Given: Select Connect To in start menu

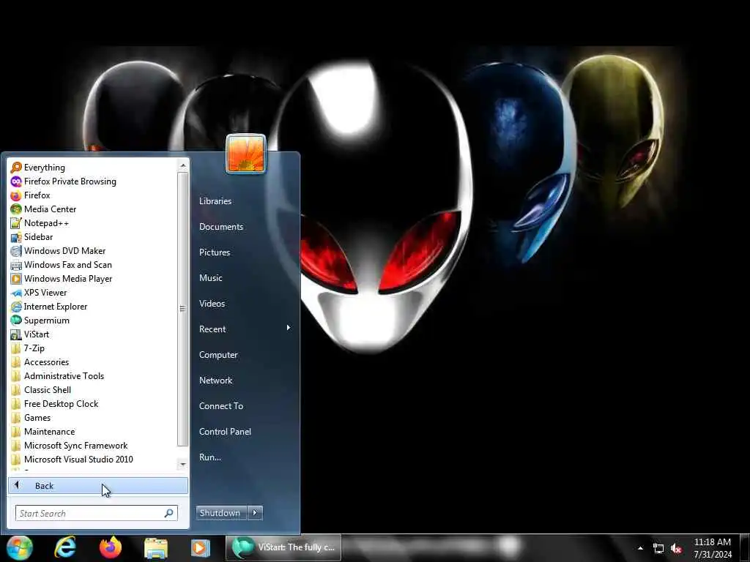Looking at the screenshot, I should coord(221,405).
